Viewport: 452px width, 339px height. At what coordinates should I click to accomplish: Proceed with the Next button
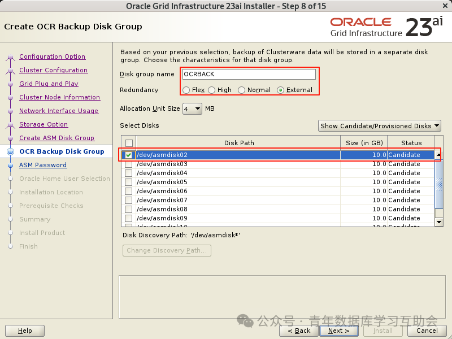coord(338,331)
